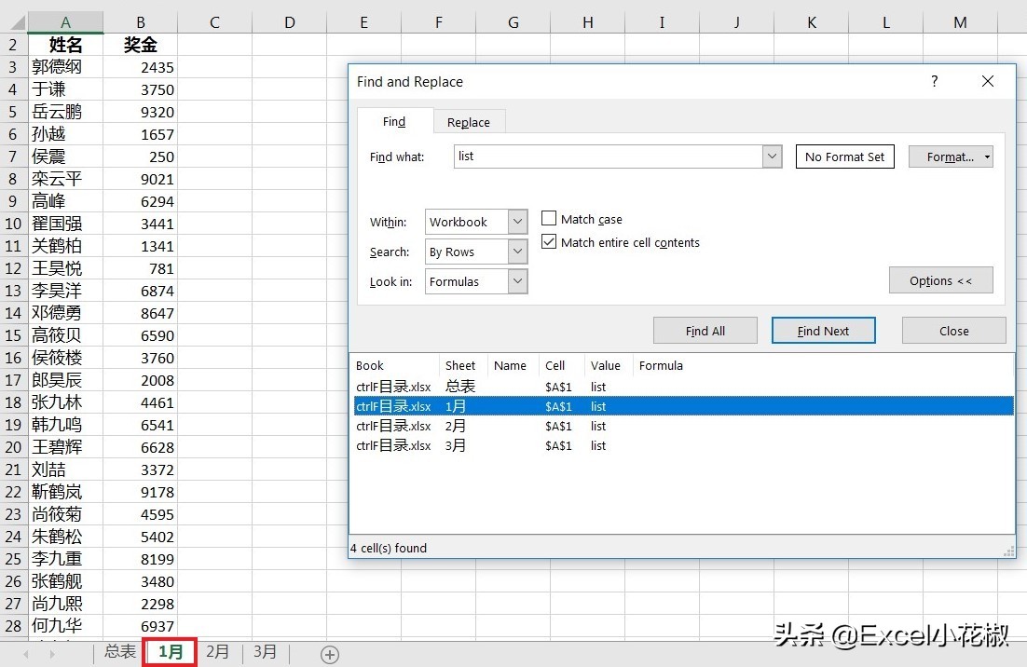Click the cell containing 关鹤柏

pos(65,245)
